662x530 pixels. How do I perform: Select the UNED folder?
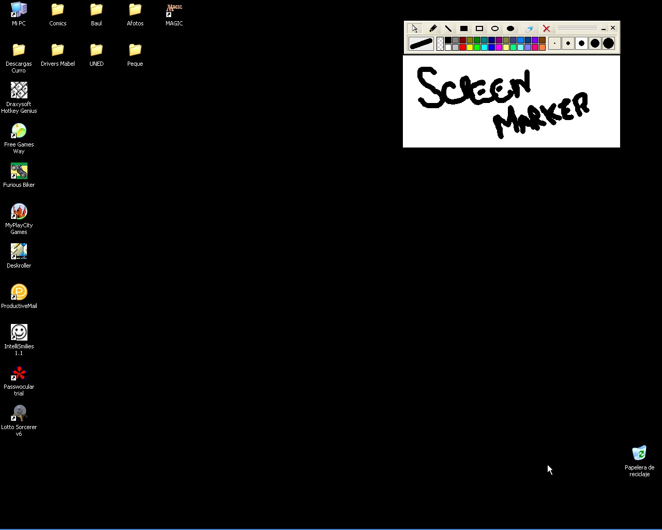click(96, 55)
